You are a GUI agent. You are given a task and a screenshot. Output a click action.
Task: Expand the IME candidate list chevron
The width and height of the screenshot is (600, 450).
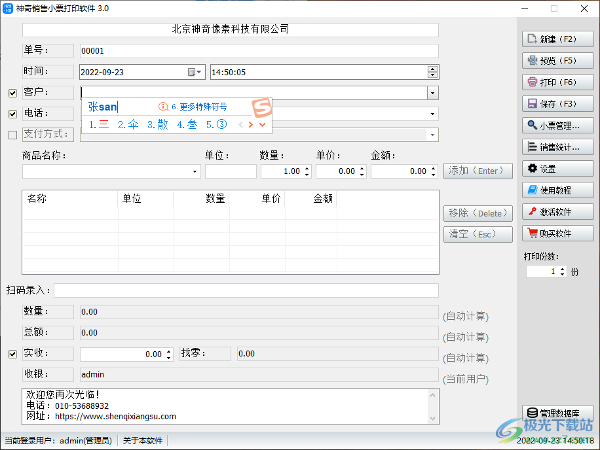click(x=263, y=124)
